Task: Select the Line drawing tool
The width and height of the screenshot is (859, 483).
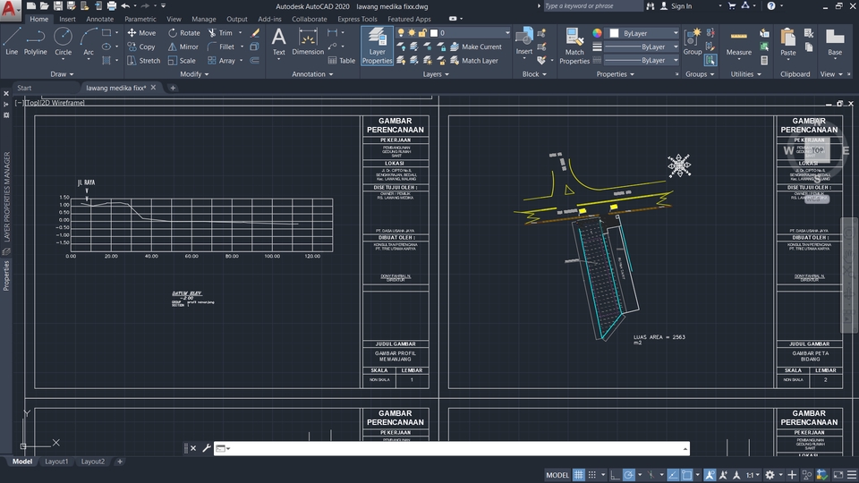Action: pyautogui.click(x=12, y=40)
